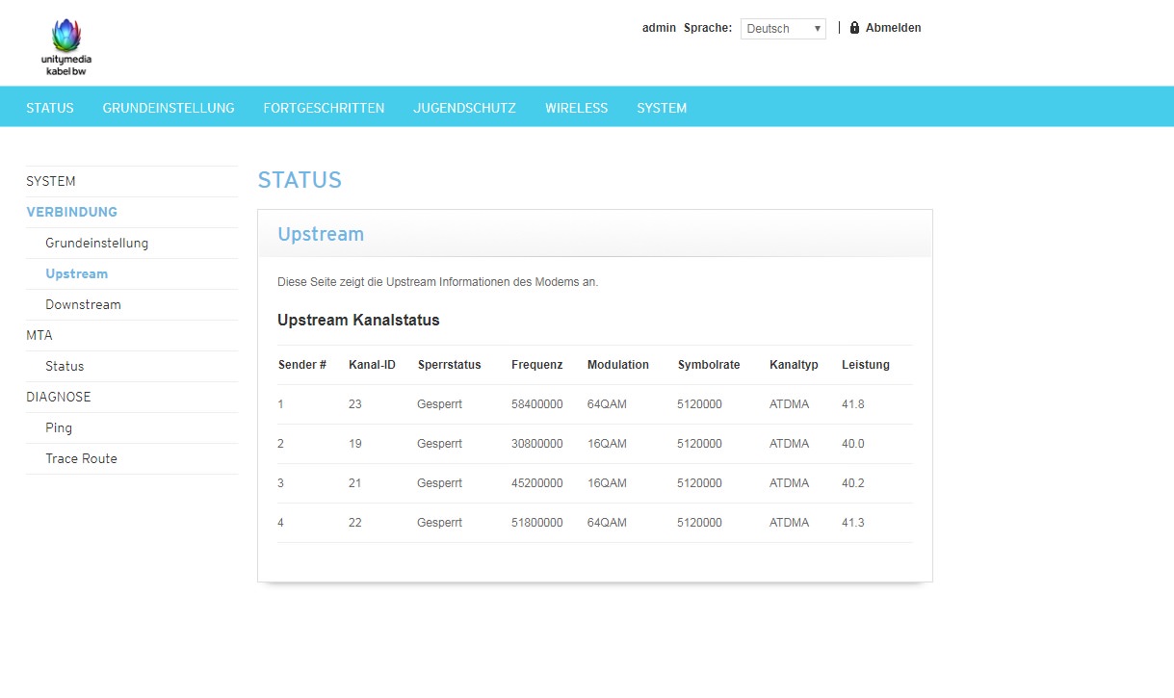Open the Downstream sidebar page
The height and width of the screenshot is (698, 1174).
[x=83, y=304]
